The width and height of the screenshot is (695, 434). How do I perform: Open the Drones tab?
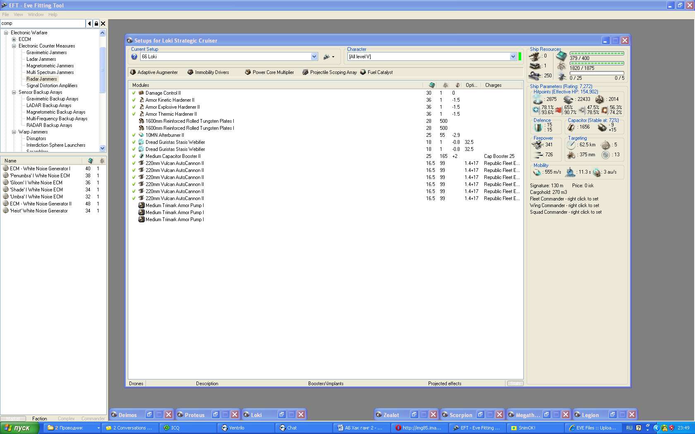(x=136, y=384)
